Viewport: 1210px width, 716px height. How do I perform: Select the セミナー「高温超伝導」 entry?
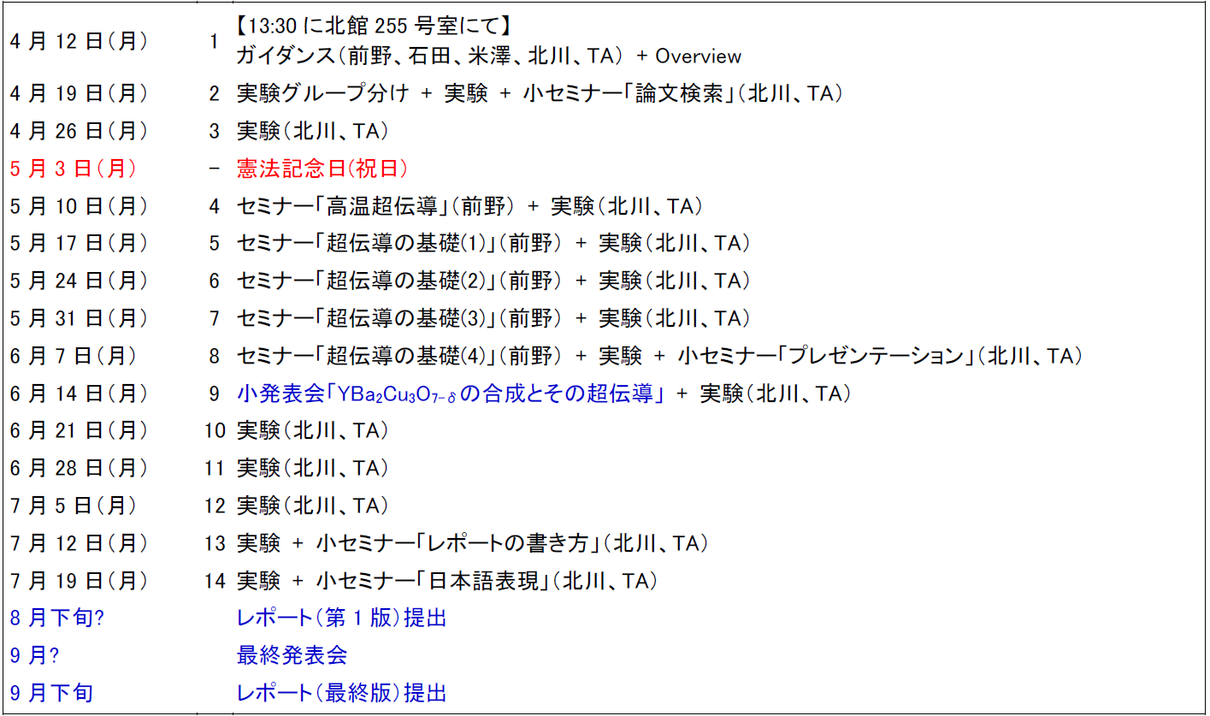point(469,206)
